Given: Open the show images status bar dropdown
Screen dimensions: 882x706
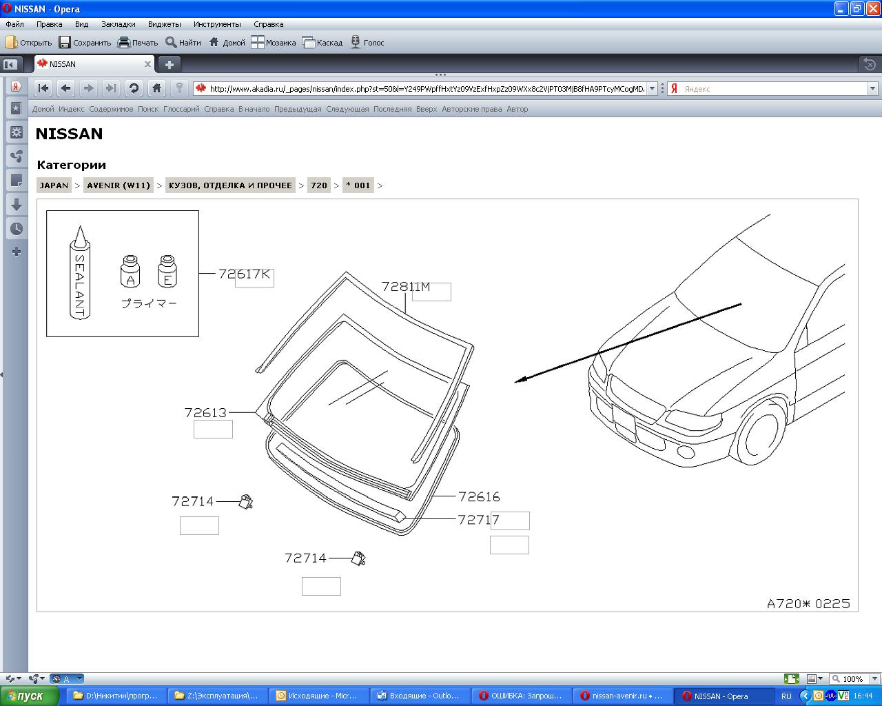Looking at the screenshot, I should click(815, 679).
